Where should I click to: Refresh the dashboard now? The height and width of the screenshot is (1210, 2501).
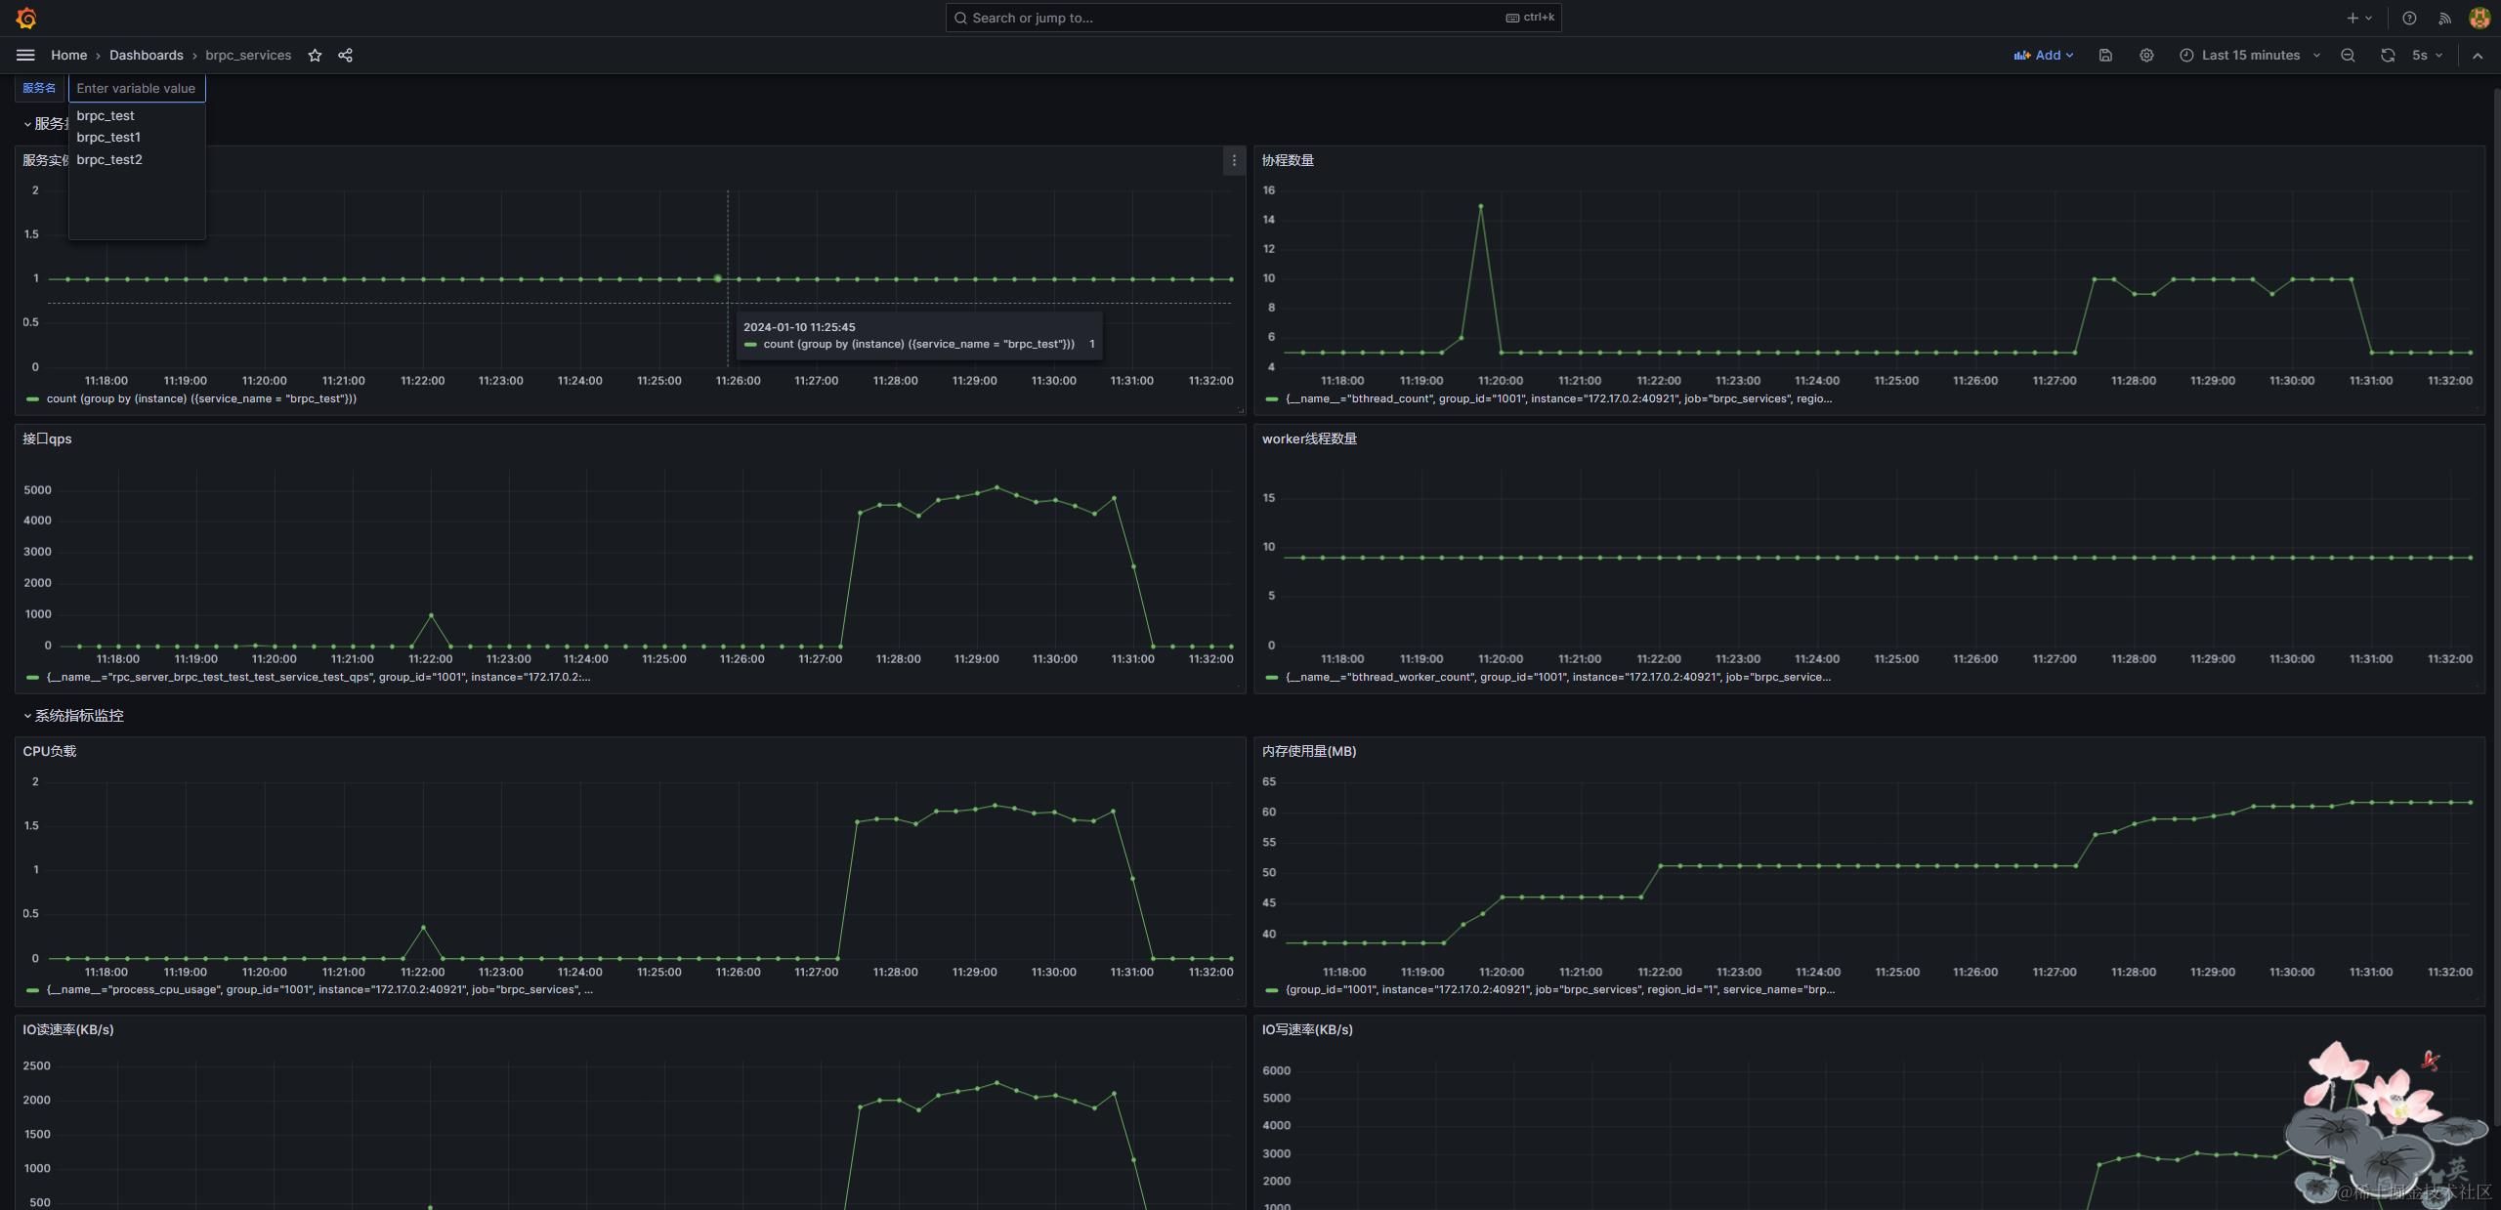(2388, 56)
